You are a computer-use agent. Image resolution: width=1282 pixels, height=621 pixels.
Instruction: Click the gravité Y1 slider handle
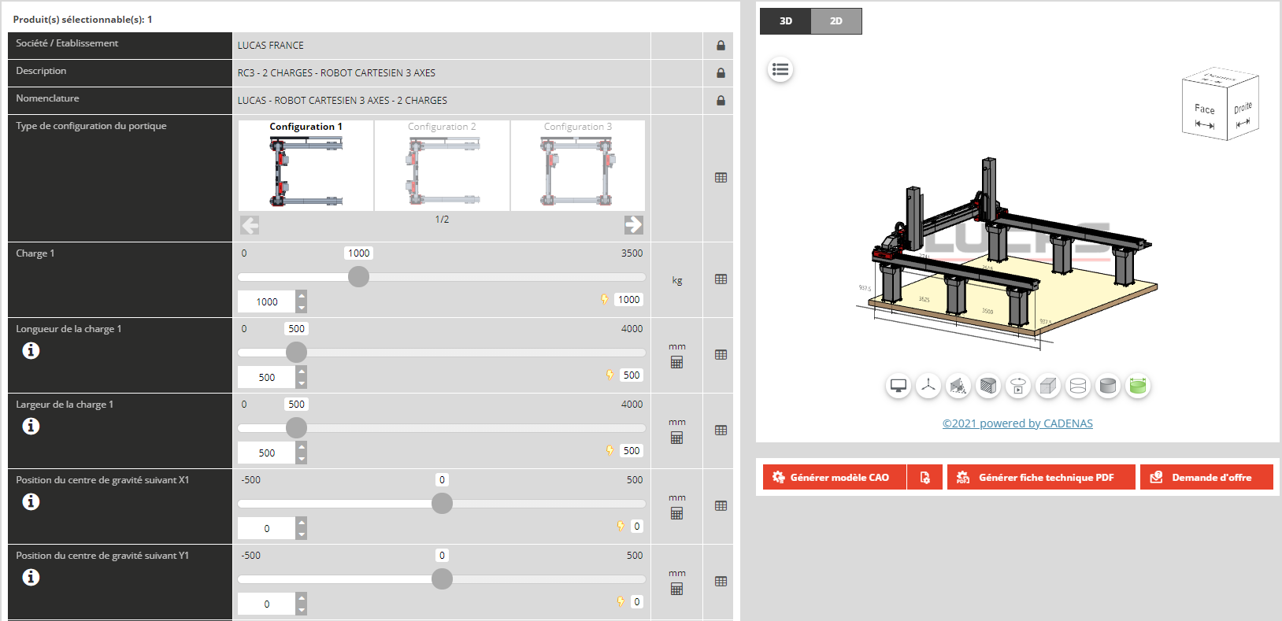pyautogui.click(x=442, y=579)
